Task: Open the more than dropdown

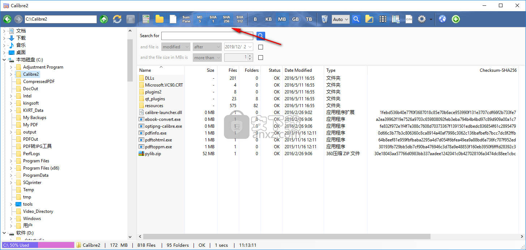Action: click(207, 57)
